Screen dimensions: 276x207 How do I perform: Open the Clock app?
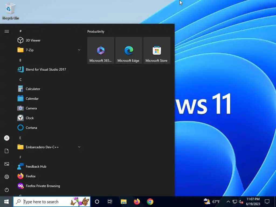[49, 118]
